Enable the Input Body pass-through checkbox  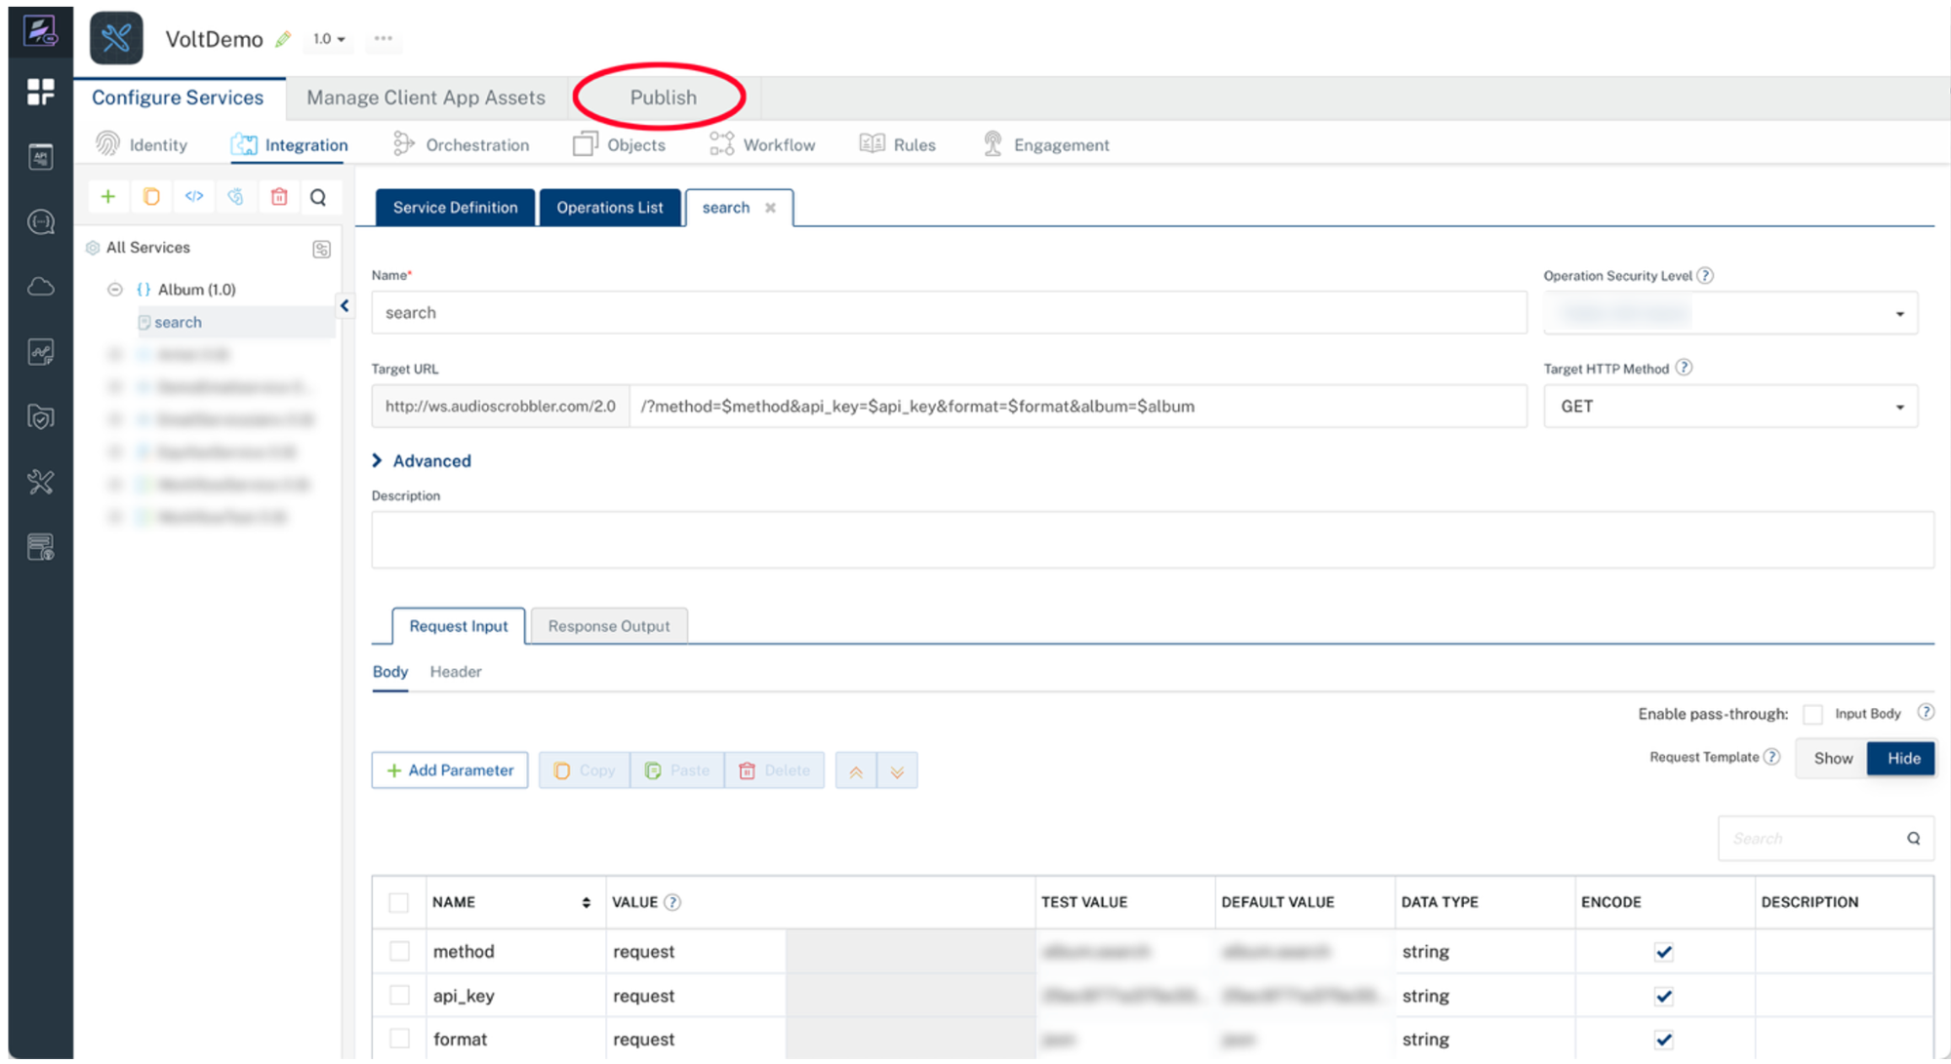pos(1812,715)
